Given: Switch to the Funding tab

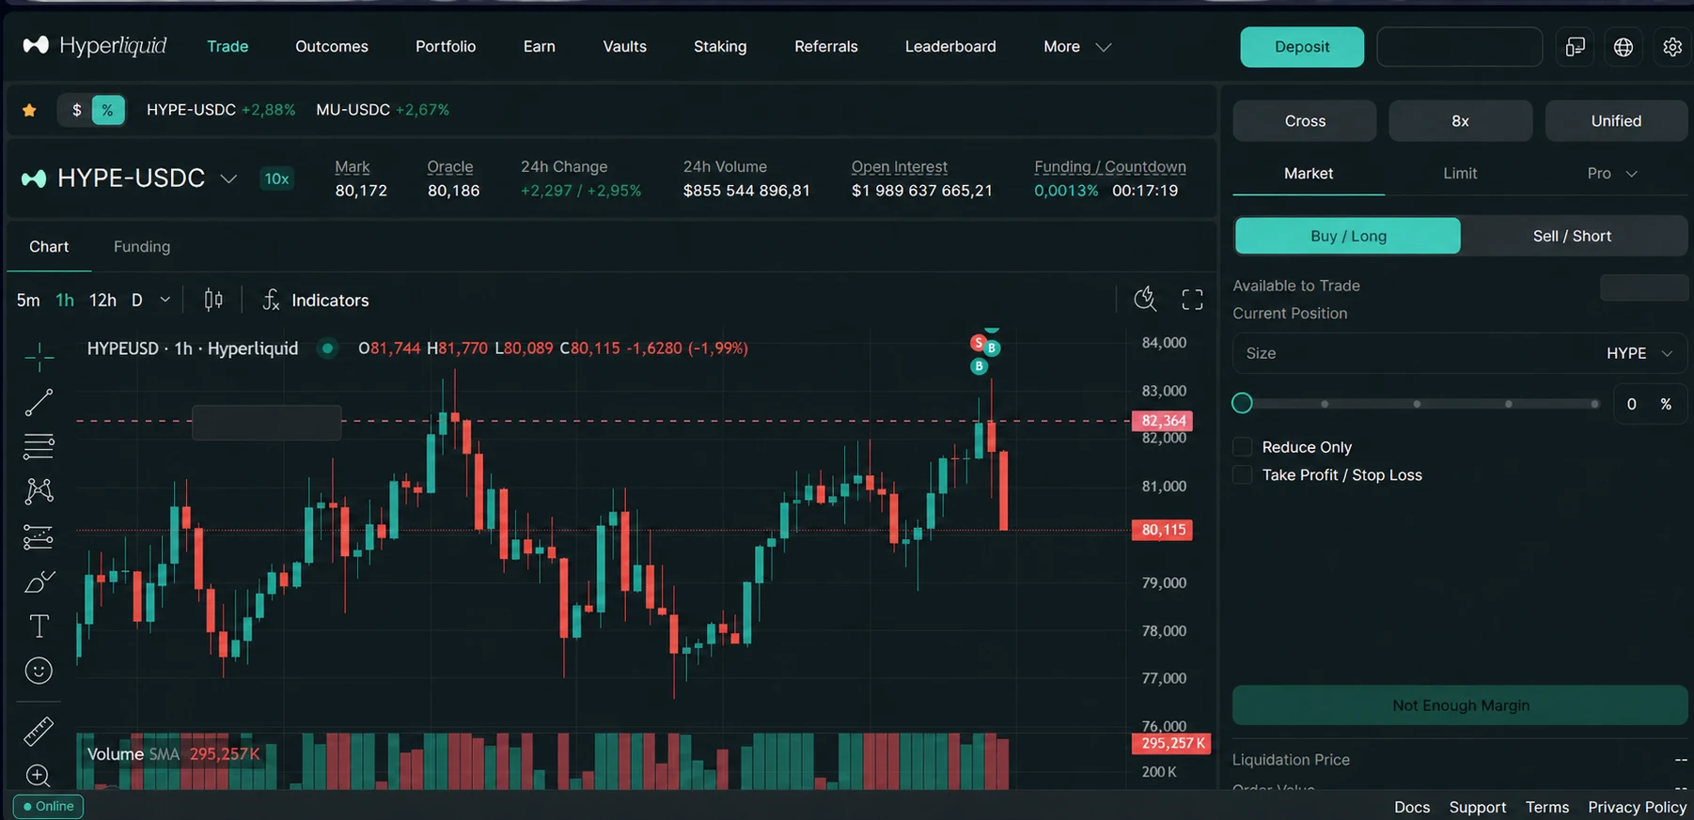Looking at the screenshot, I should tap(142, 247).
